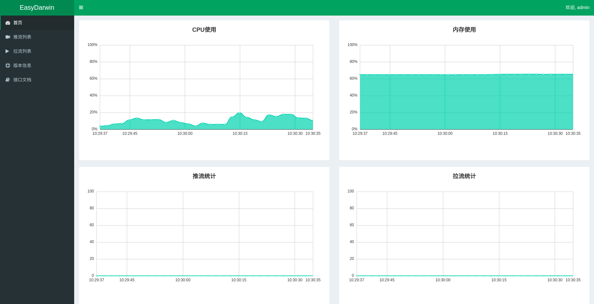
Task: Click the video camera icon beside 推流列表
Action: point(8,37)
